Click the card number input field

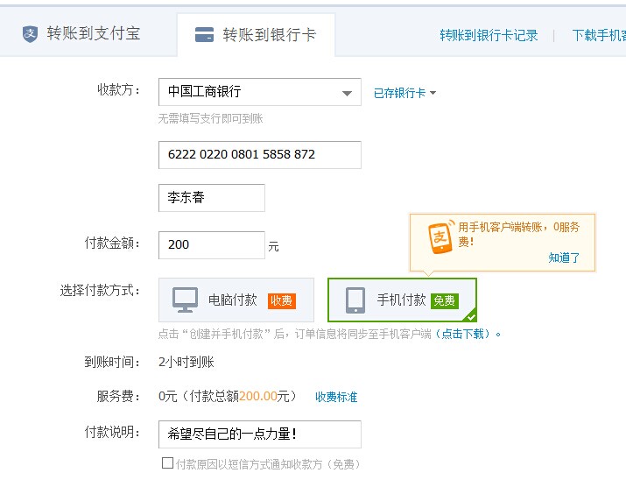pos(259,155)
